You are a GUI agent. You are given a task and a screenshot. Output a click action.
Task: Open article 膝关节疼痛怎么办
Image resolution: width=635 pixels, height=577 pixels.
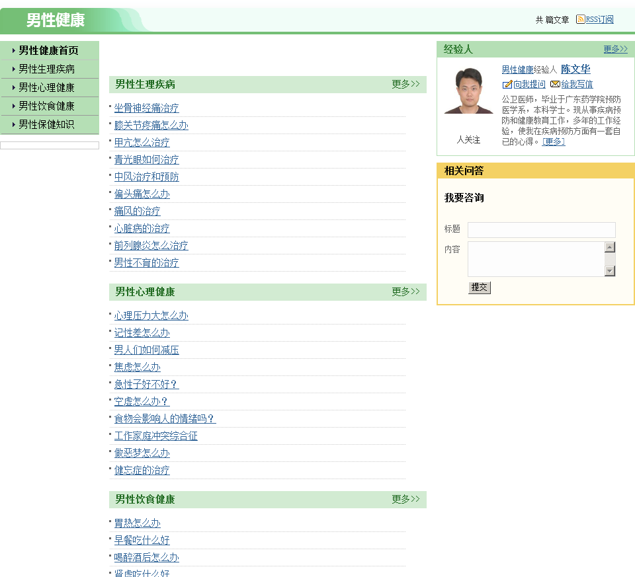point(151,126)
